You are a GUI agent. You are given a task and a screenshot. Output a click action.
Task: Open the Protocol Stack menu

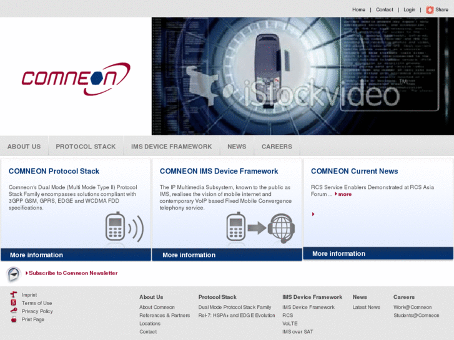86,147
